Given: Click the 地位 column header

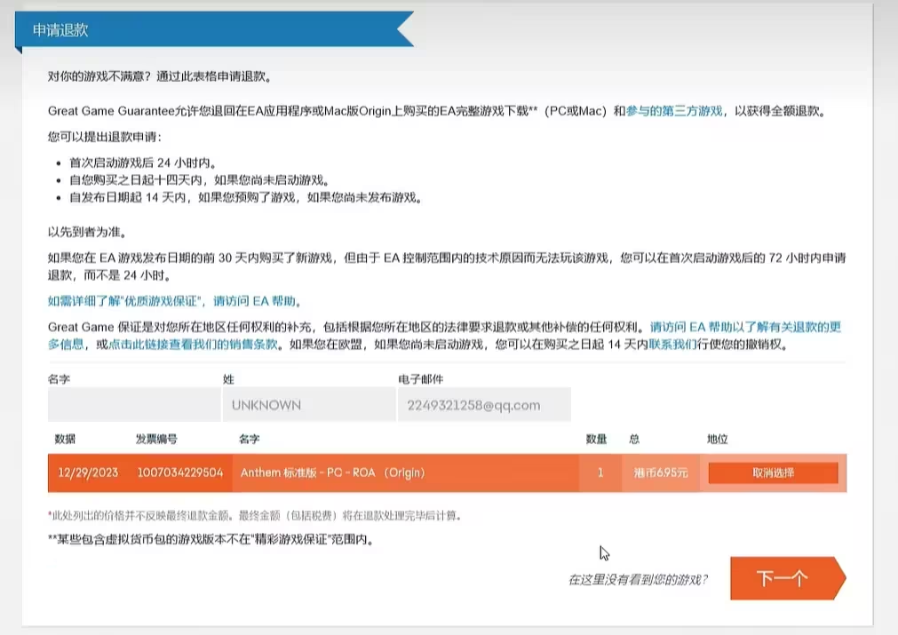Looking at the screenshot, I should [718, 440].
